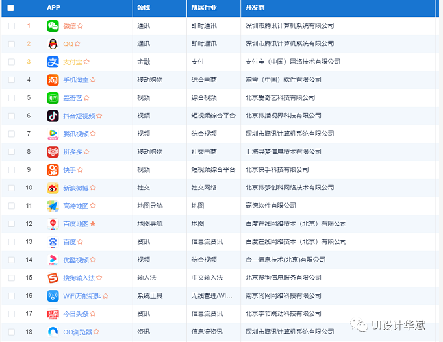Unfavorite 百度地图 via filled star
The width and height of the screenshot is (443, 342).
[x=93, y=224]
